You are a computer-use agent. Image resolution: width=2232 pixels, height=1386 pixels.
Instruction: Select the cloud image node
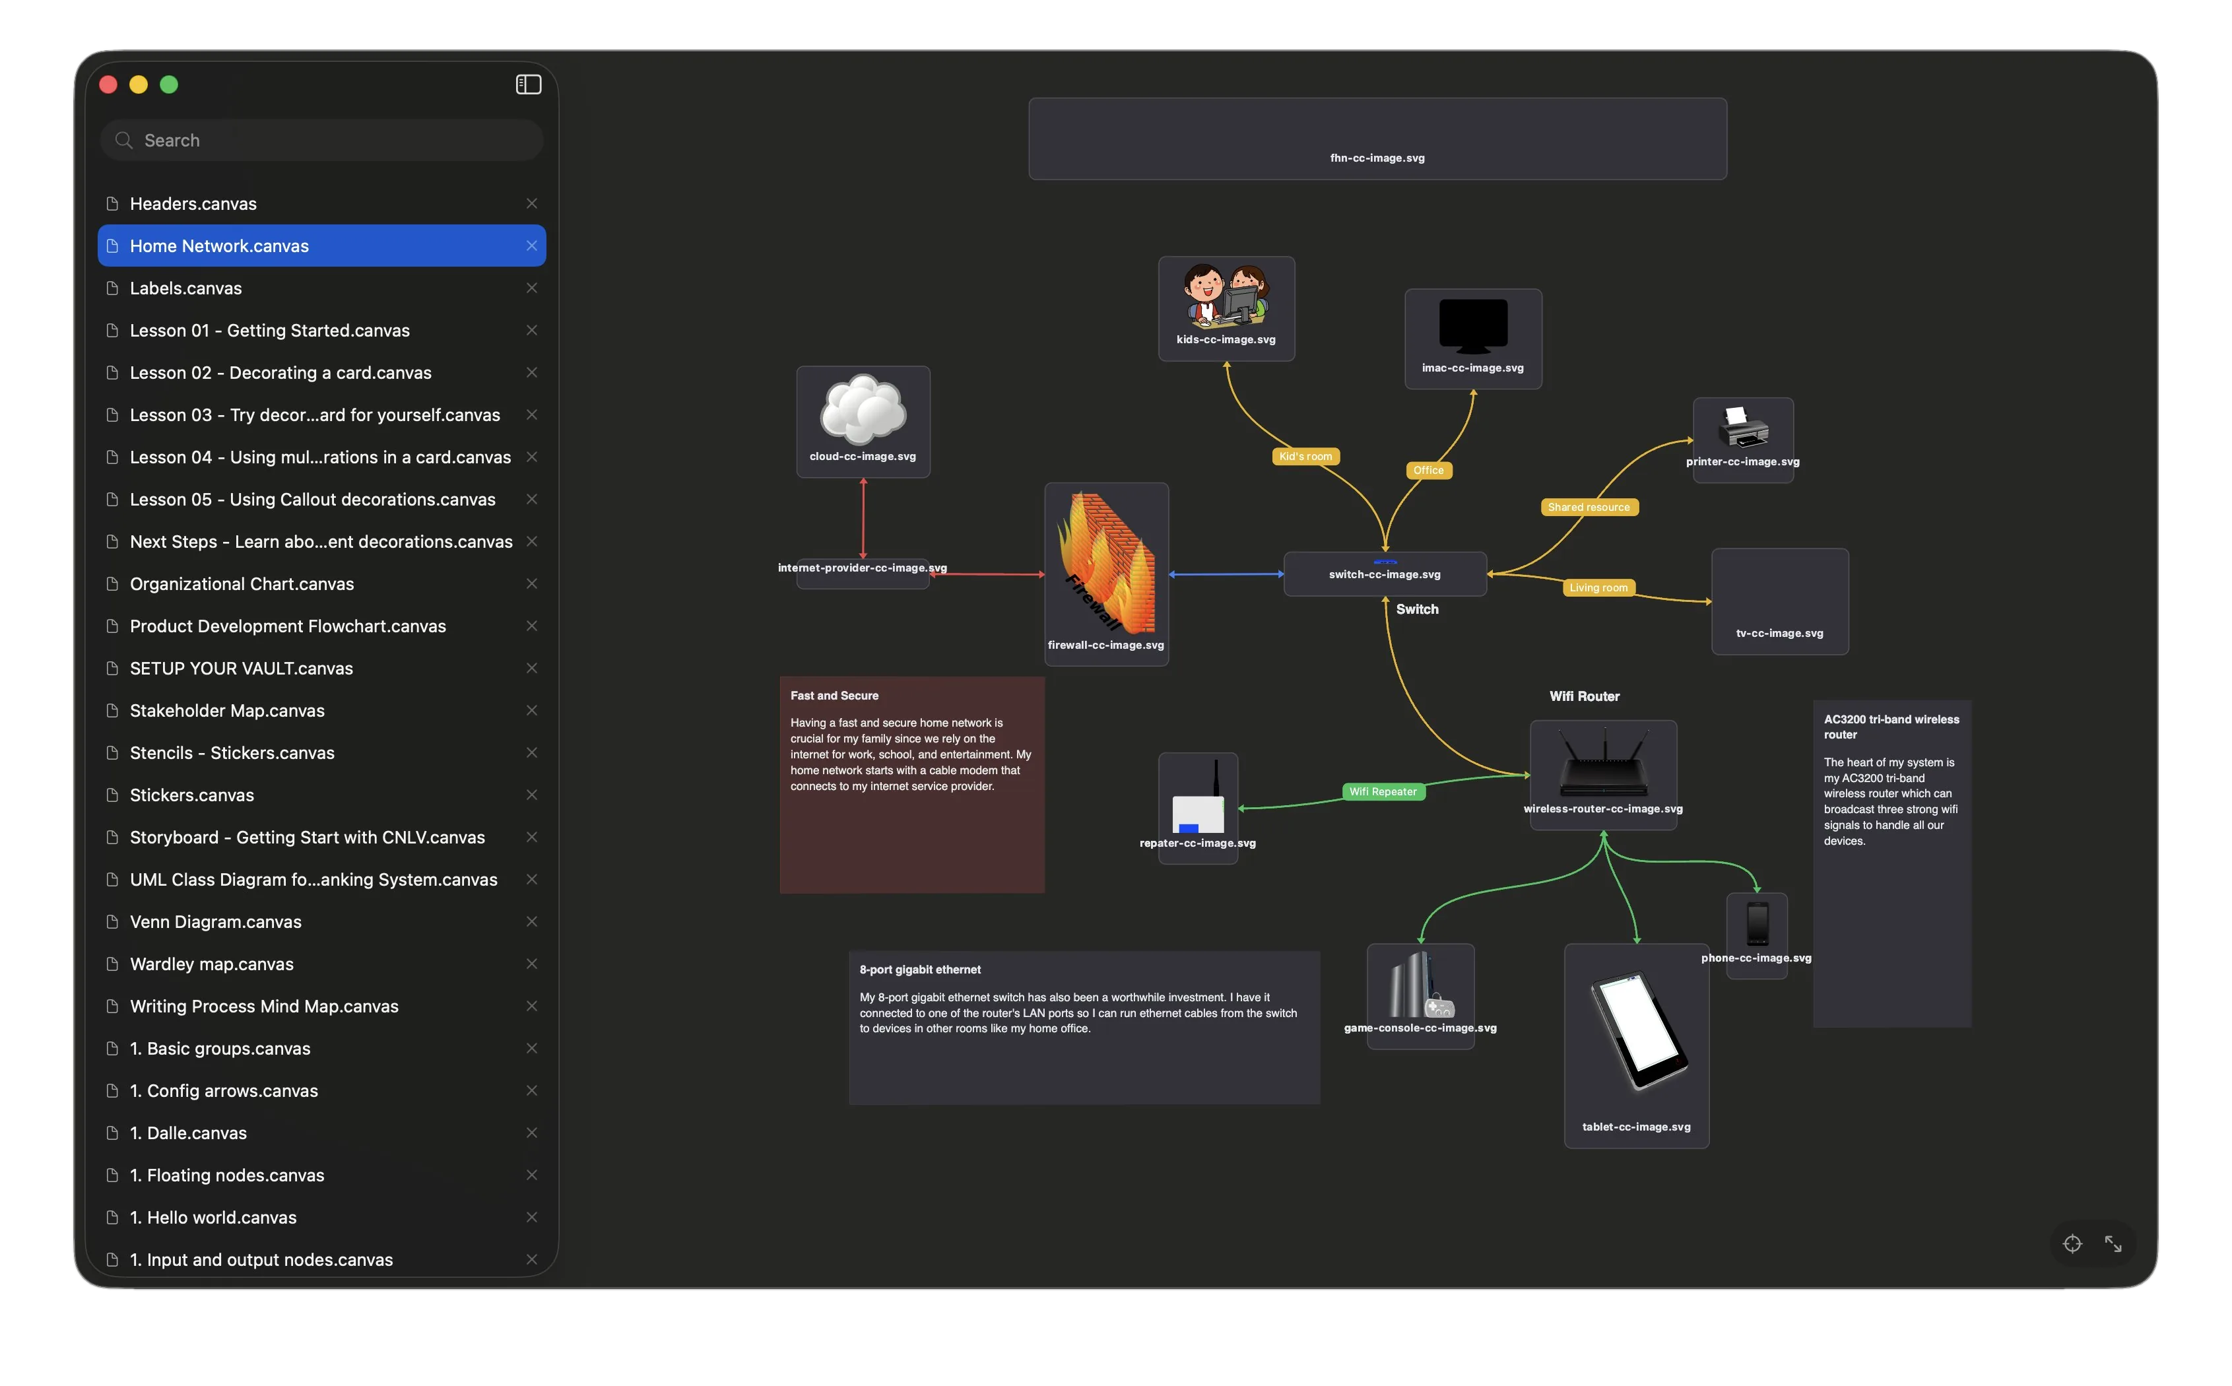863,422
